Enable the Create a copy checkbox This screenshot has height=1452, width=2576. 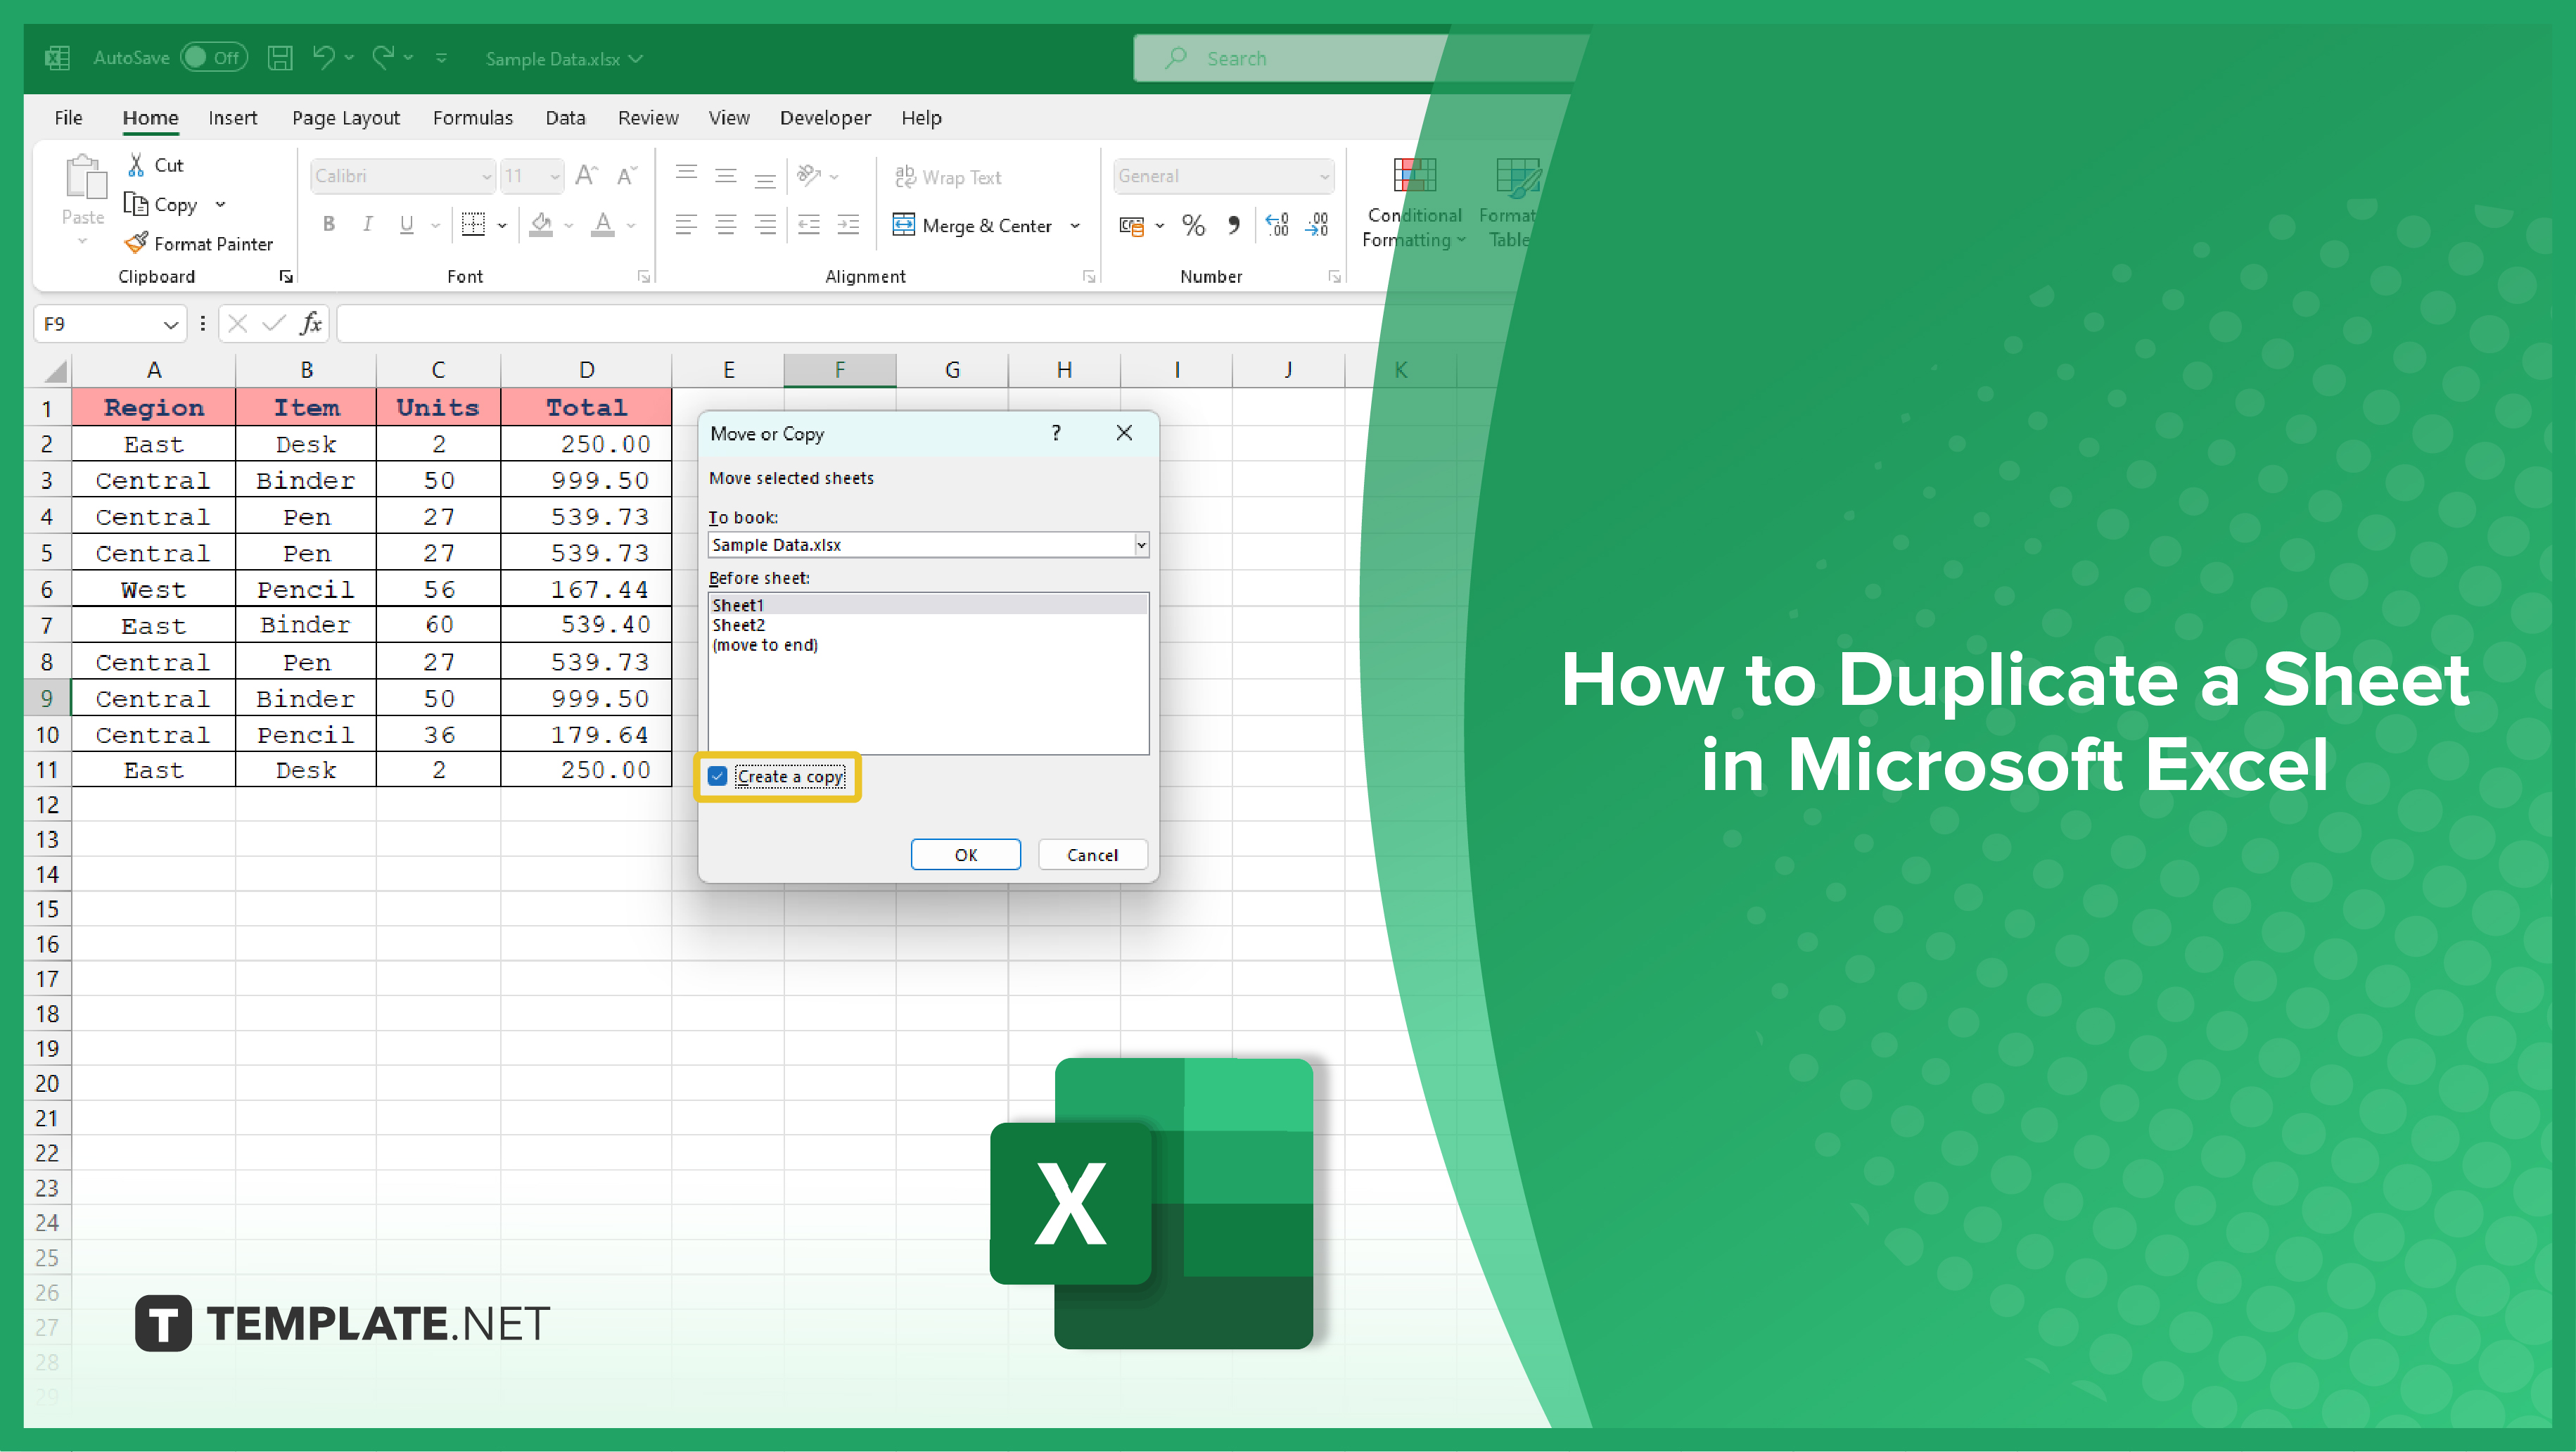point(718,777)
